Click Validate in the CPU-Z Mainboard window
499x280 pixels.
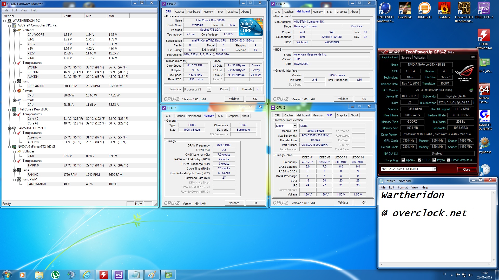click(343, 99)
